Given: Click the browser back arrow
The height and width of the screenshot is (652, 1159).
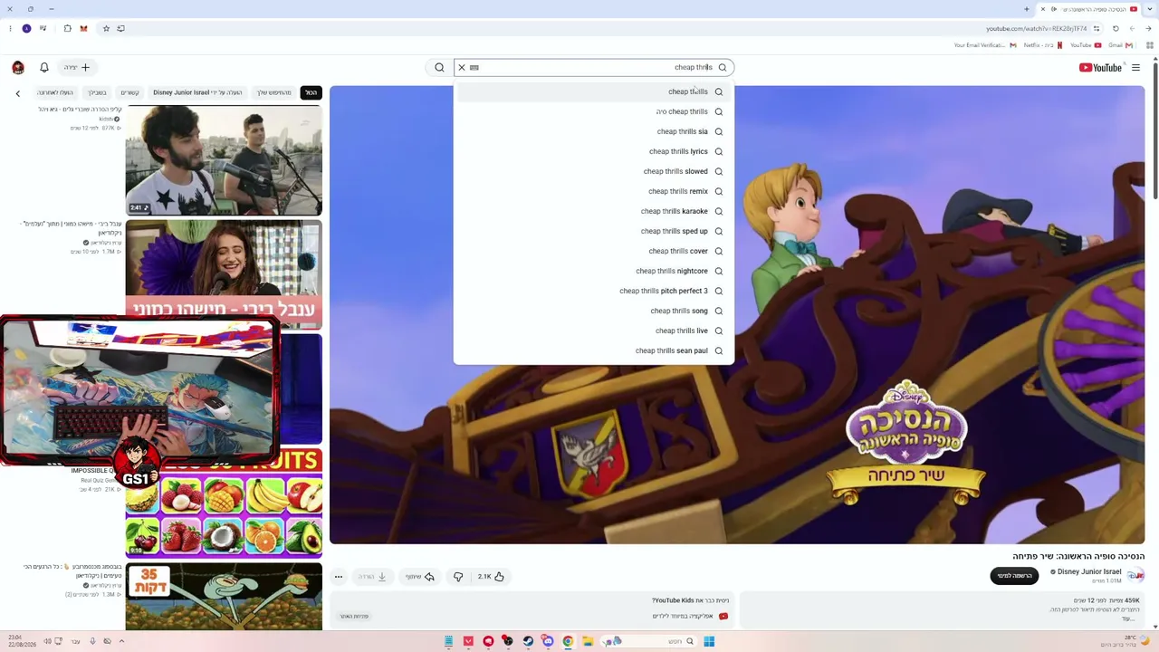Looking at the screenshot, I should click(x=1149, y=28).
